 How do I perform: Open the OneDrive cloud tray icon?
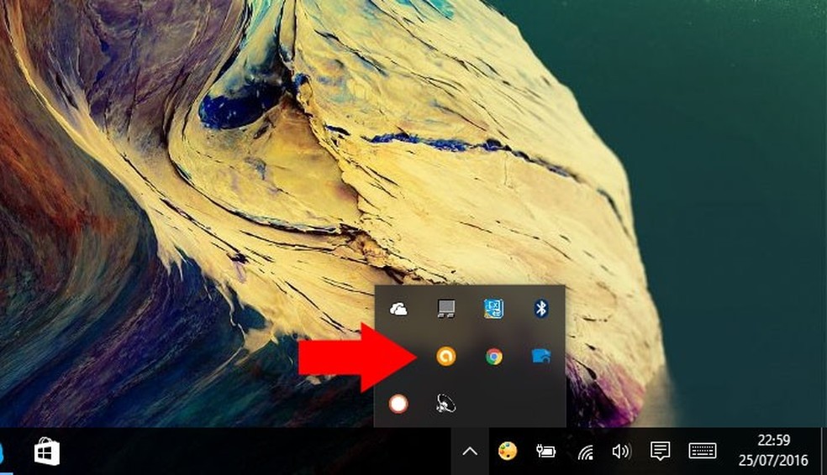tap(398, 309)
